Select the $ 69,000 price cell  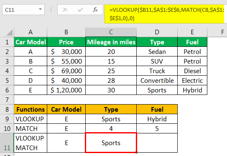point(66,71)
